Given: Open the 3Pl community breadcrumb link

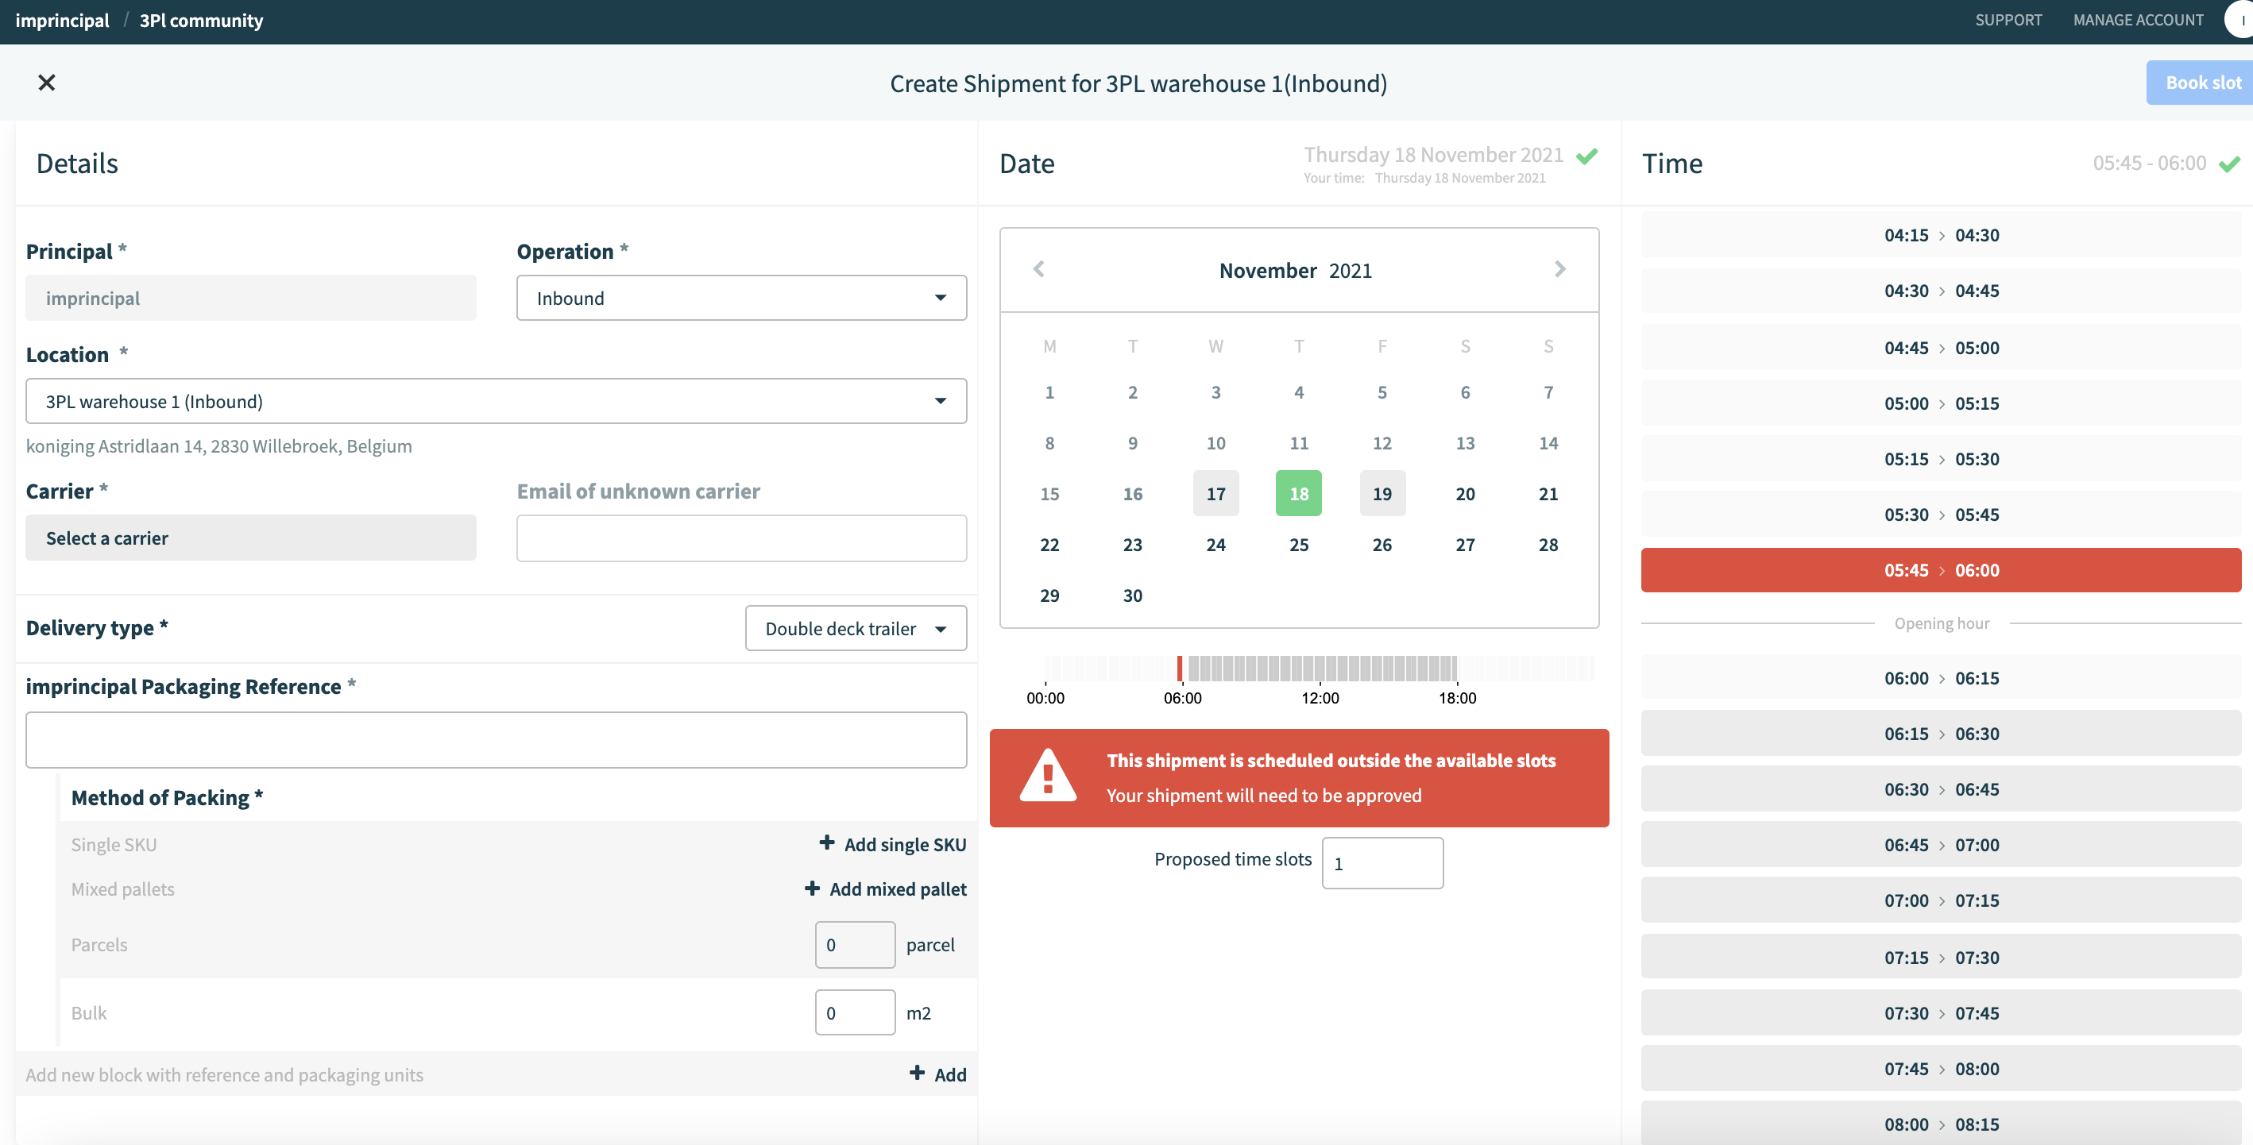Looking at the screenshot, I should pos(201,20).
